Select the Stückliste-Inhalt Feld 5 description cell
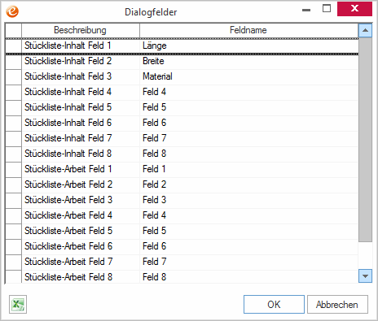The image size is (378, 321). [x=81, y=107]
